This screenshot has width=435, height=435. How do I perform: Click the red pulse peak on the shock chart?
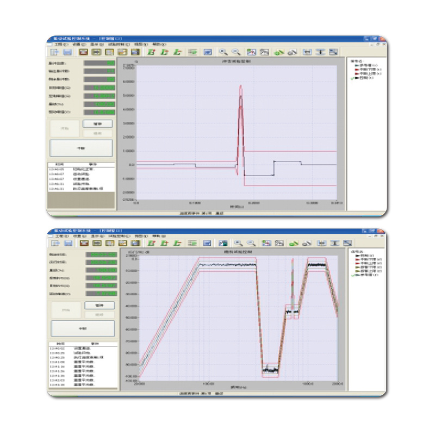[240, 87]
